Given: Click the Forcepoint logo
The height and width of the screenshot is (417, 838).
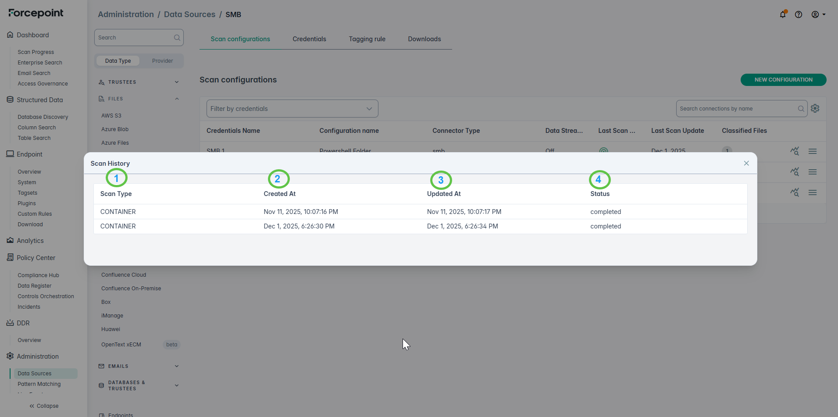Looking at the screenshot, I should [x=36, y=13].
